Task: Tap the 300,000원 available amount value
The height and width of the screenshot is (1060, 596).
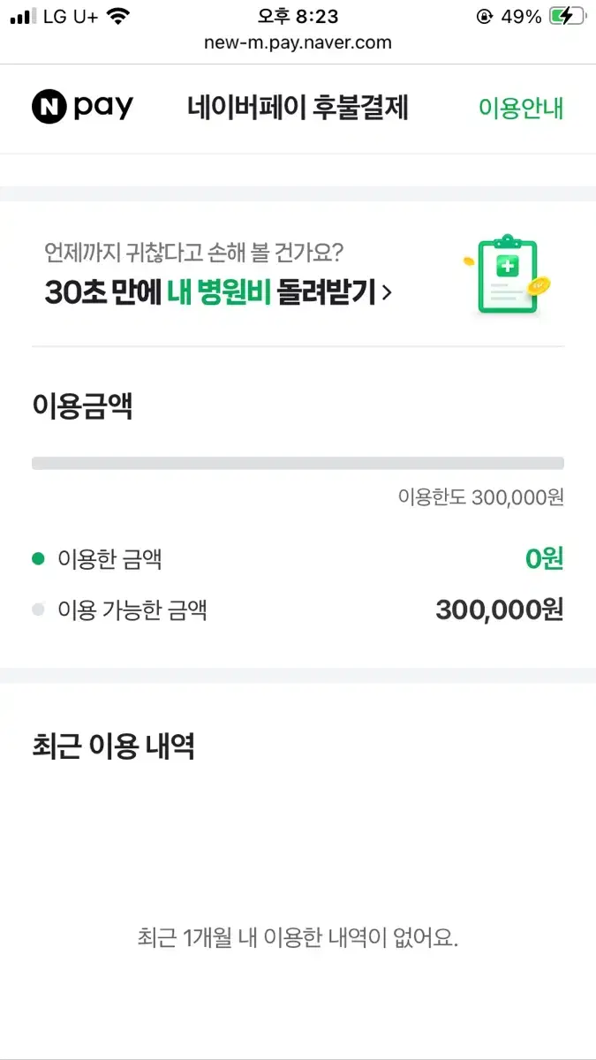Action: click(x=500, y=609)
